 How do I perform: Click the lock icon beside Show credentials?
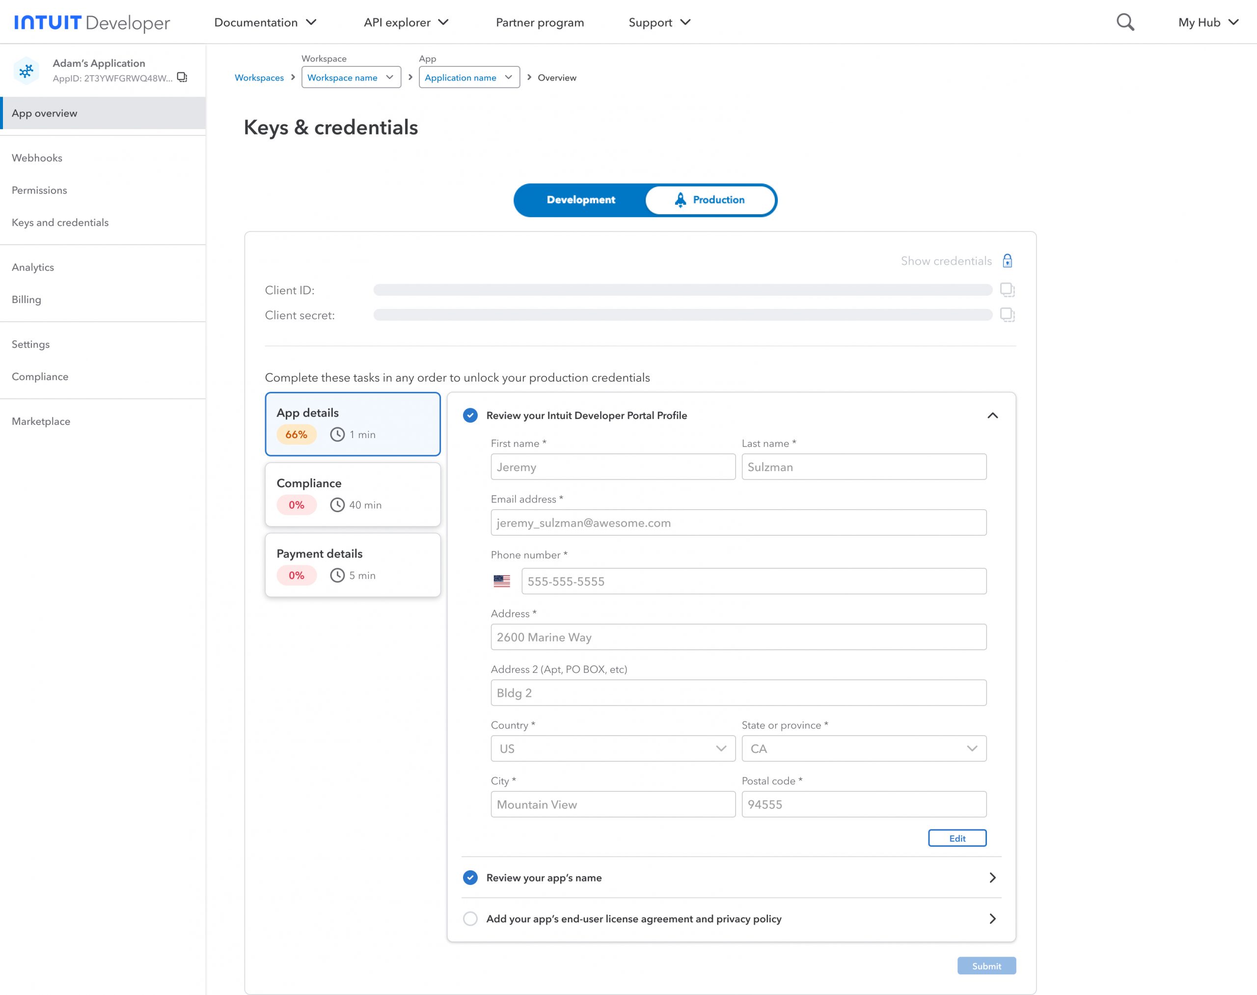(x=1007, y=261)
